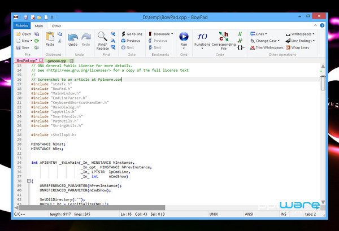The image size is (339, 231).
Task: Open Corresponding File c/h switcher
Action: [x=224, y=41]
